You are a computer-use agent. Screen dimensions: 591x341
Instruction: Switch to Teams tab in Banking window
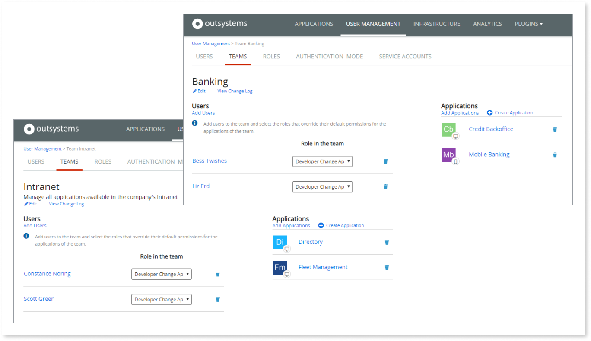click(238, 57)
